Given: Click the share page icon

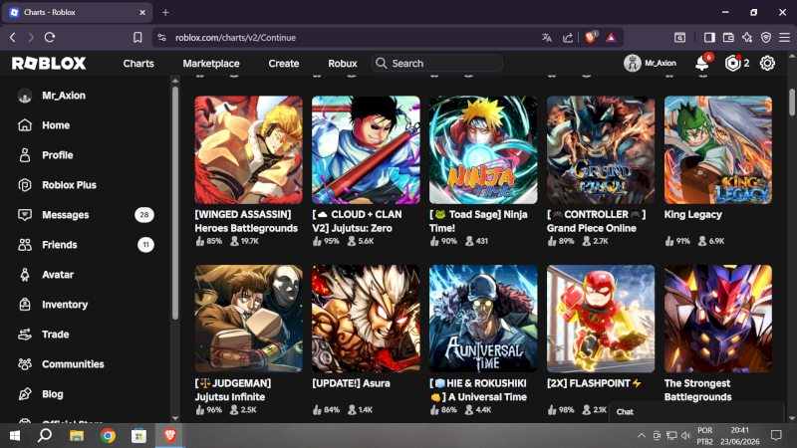Looking at the screenshot, I should (x=568, y=38).
